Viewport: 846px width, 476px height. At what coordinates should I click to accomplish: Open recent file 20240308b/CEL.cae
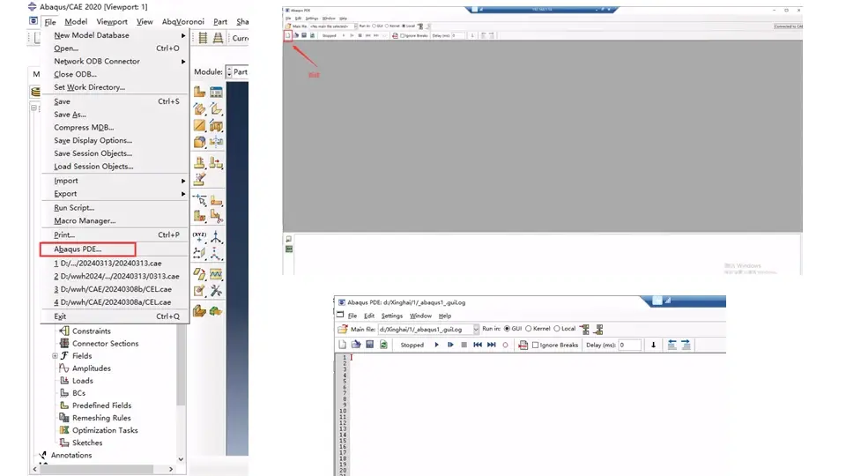(113, 289)
